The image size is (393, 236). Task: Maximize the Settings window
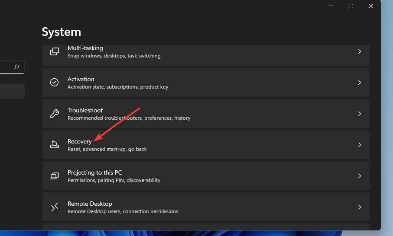click(351, 6)
